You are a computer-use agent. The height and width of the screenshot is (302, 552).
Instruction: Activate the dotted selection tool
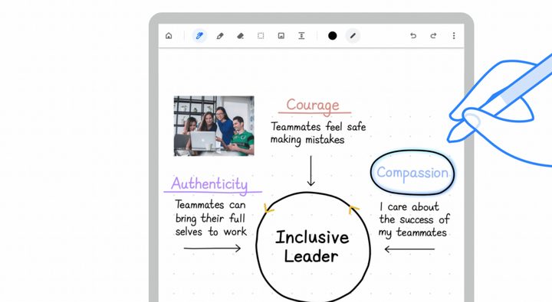coord(261,35)
